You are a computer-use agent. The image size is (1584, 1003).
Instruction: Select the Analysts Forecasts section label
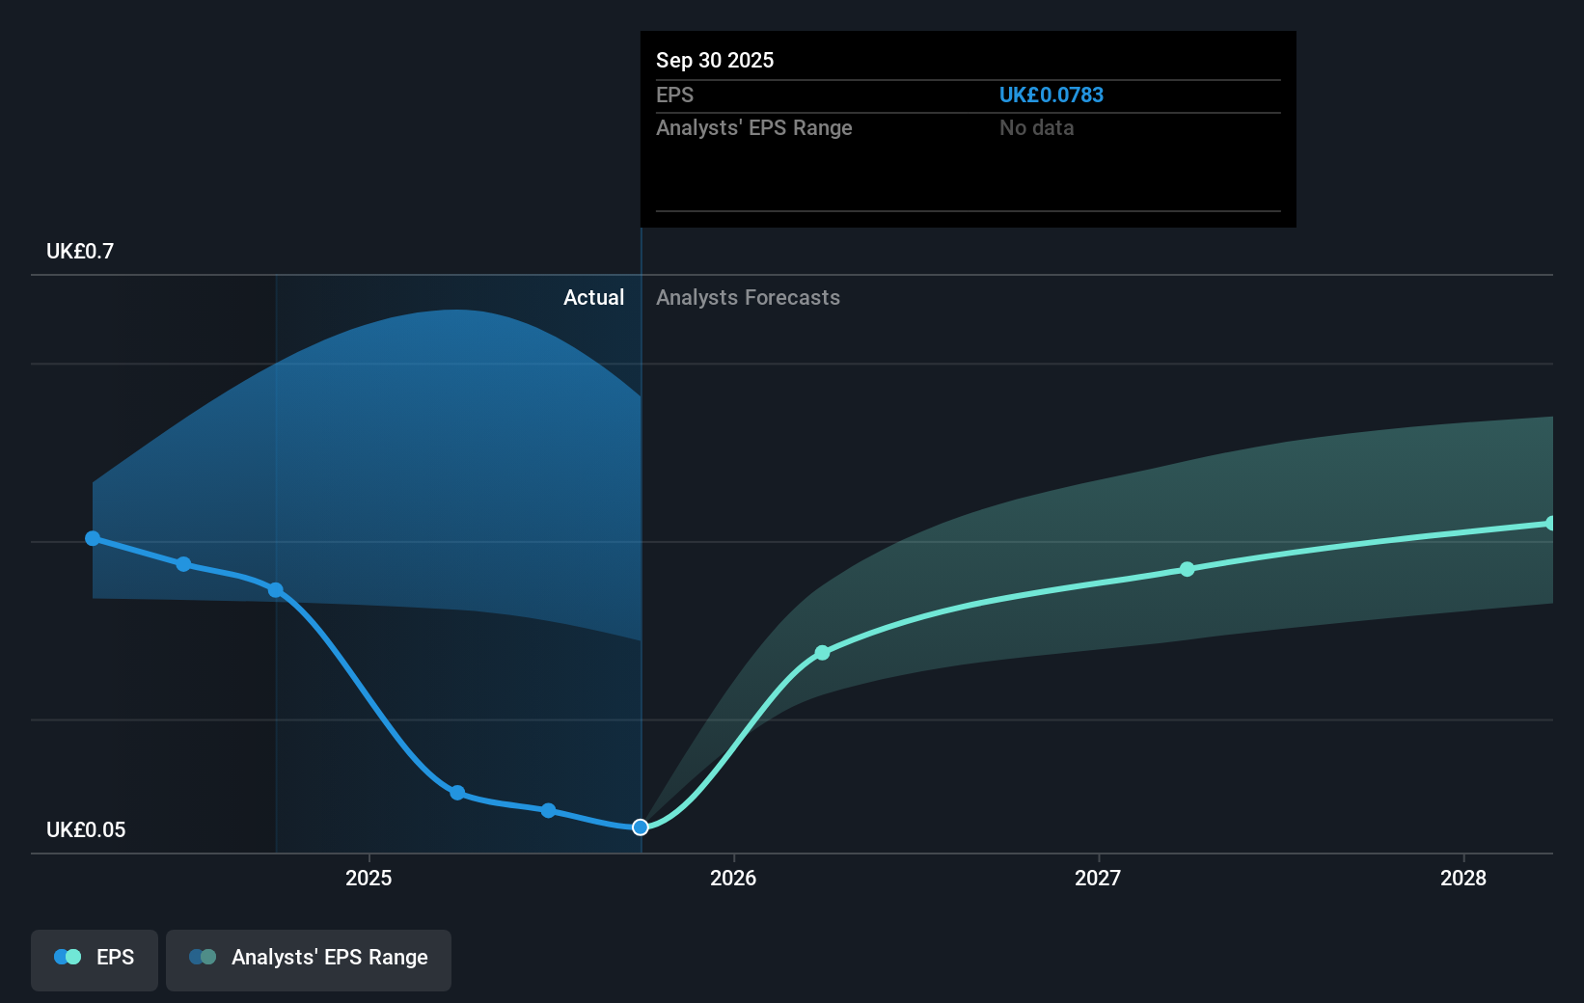click(747, 297)
